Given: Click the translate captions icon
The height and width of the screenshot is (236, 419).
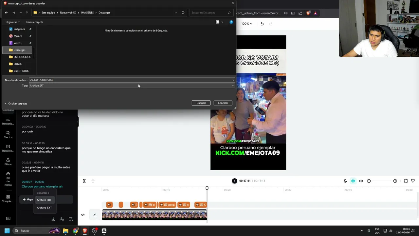Looking at the screenshot, I should point(62,219).
